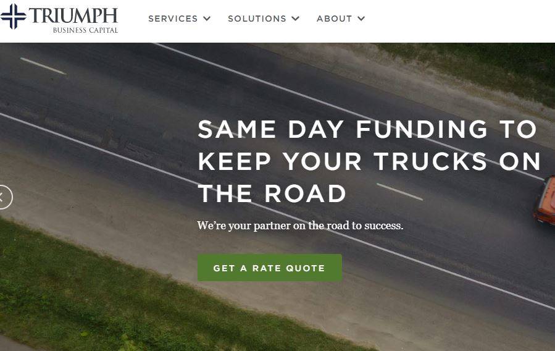Screen dimensions: 555x351
Task: Click the Business Capital text under logo
Action: (85, 30)
